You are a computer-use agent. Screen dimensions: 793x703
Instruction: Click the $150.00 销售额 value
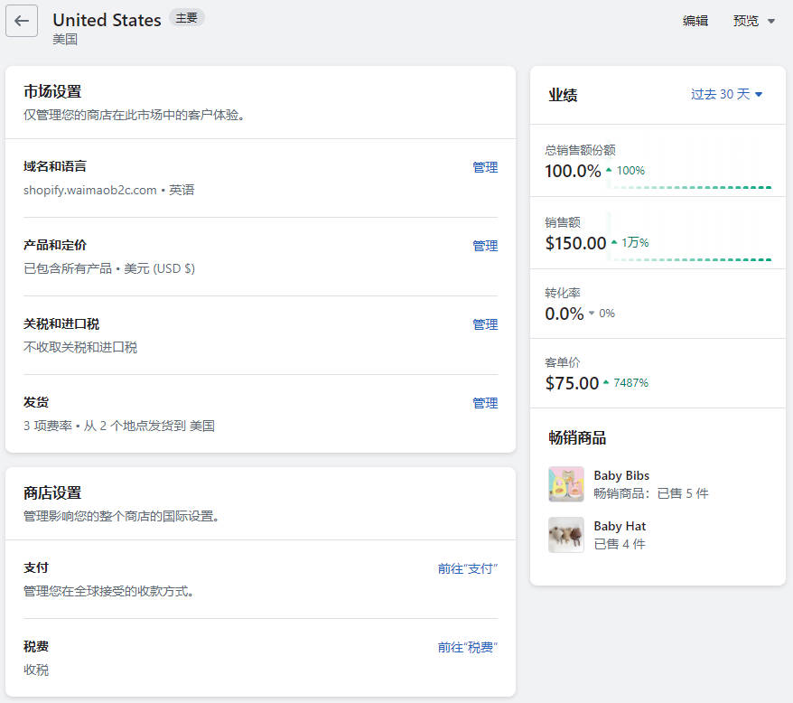click(575, 243)
